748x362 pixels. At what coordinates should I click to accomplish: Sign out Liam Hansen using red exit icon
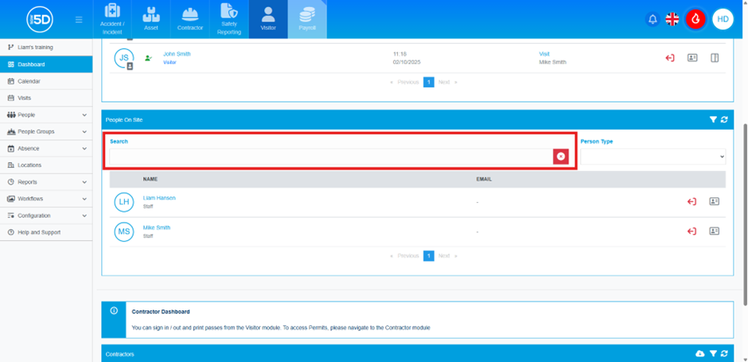coord(692,202)
